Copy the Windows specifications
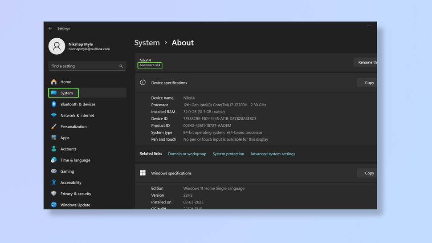The width and height of the screenshot is (432, 243). (x=369, y=173)
